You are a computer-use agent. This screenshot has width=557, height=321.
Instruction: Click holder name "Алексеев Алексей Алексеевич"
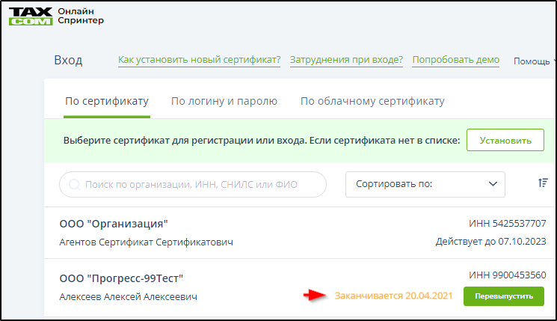tap(128, 297)
